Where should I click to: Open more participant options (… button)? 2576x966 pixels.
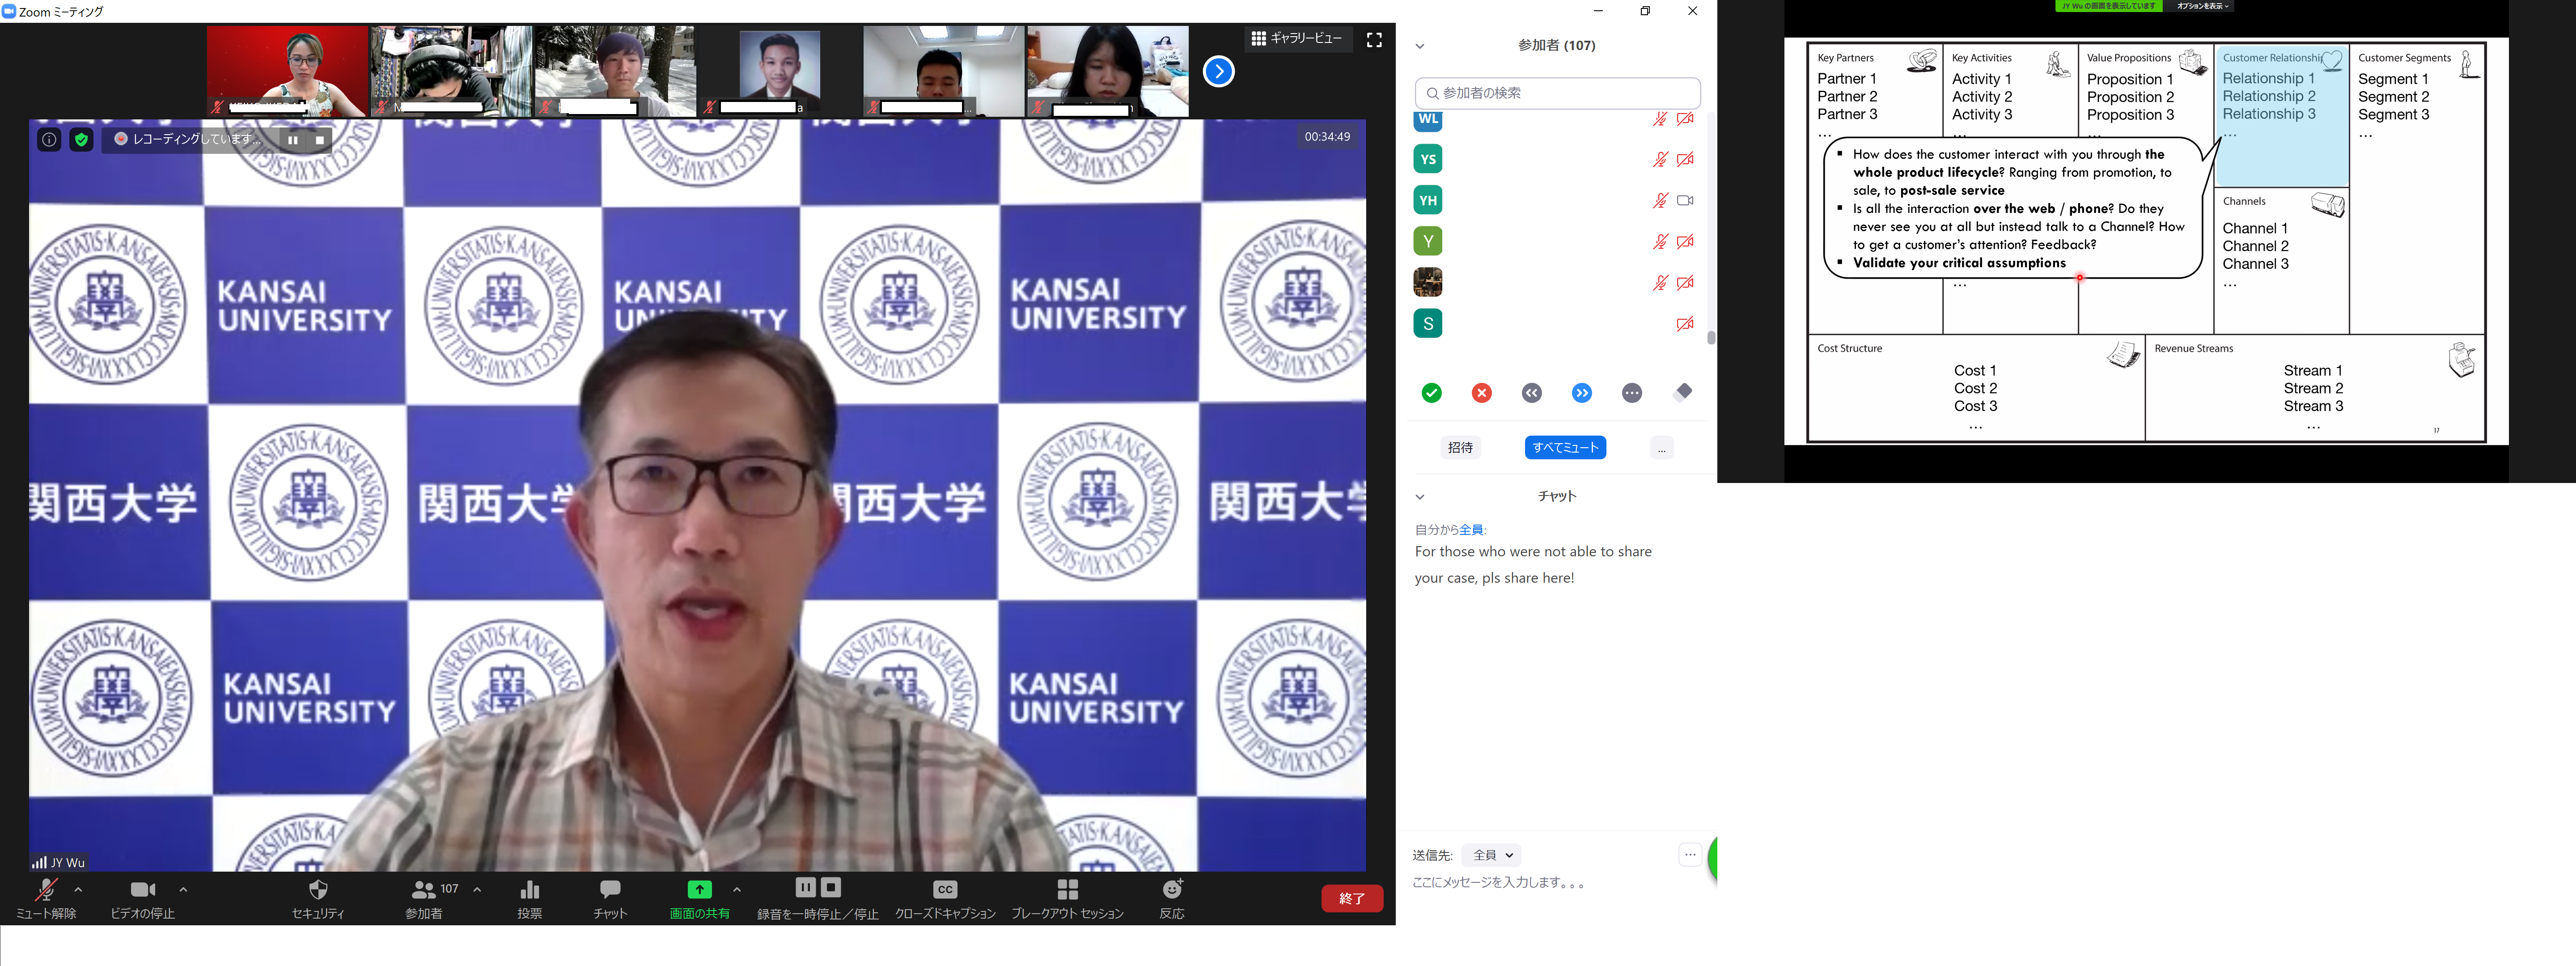pos(1661,447)
